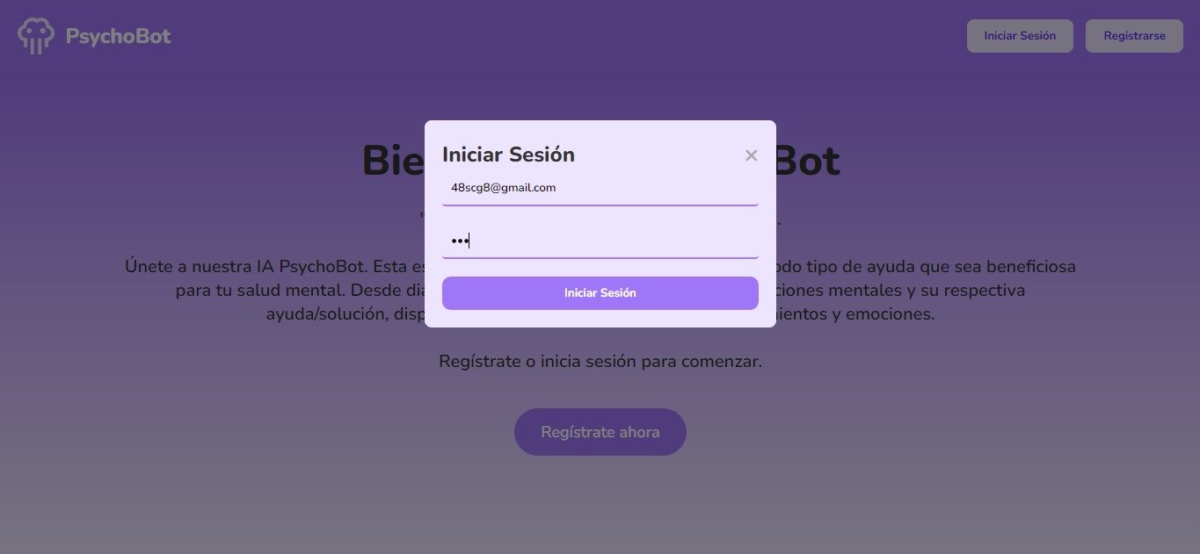Focus the password field with masked dots
This screenshot has height=554, width=1200.
pyautogui.click(x=600, y=241)
